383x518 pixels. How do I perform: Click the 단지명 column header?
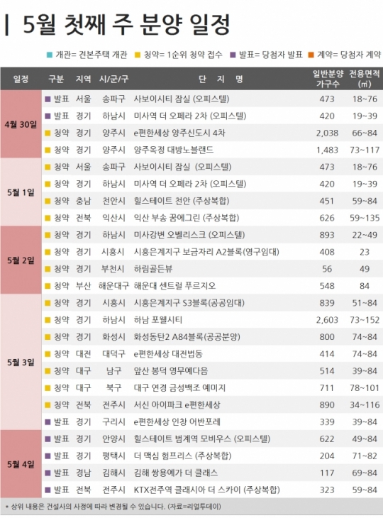pos(221,79)
